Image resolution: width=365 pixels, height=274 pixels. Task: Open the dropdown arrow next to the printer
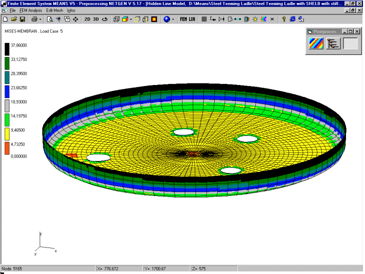point(40,19)
